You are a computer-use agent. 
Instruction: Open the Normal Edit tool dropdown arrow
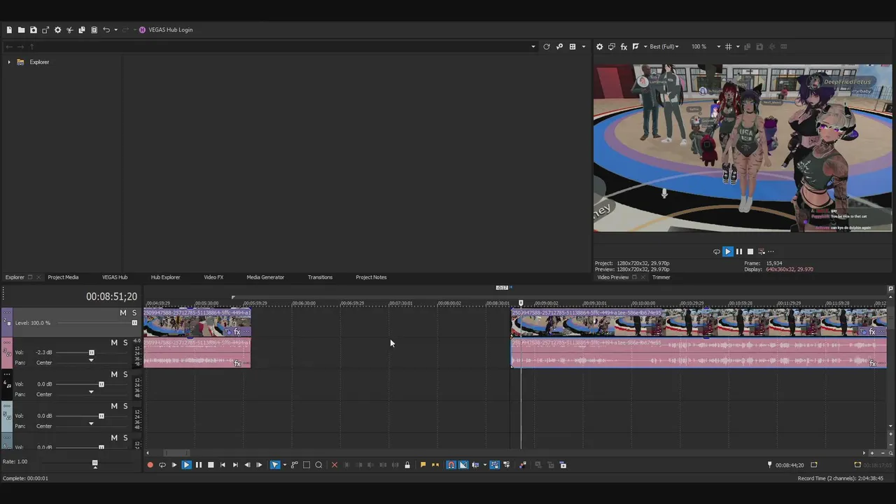click(284, 465)
